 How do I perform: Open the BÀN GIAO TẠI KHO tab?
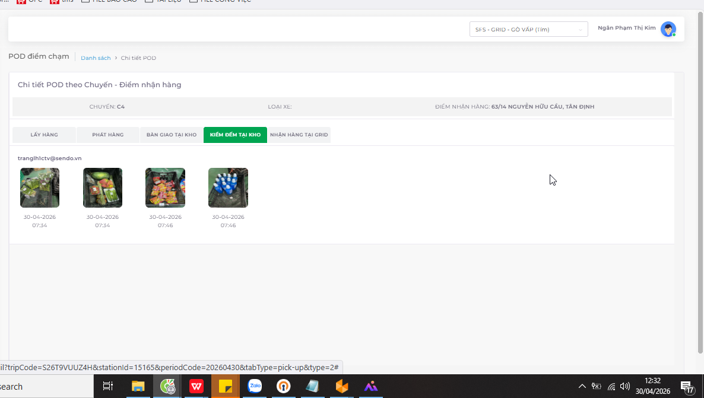pos(172,135)
